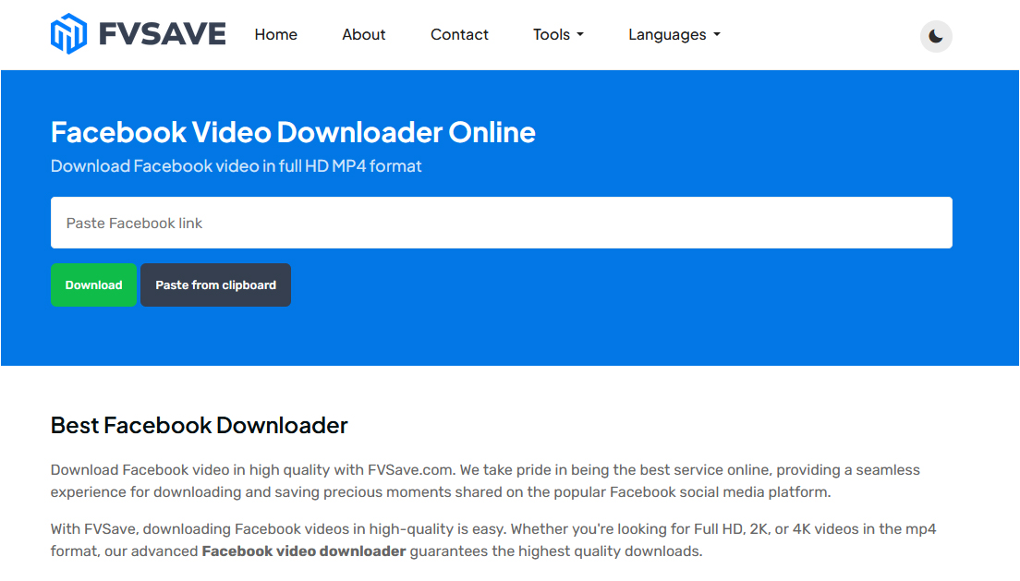
Task: Focus the Paste Facebook link field
Action: [x=502, y=223]
